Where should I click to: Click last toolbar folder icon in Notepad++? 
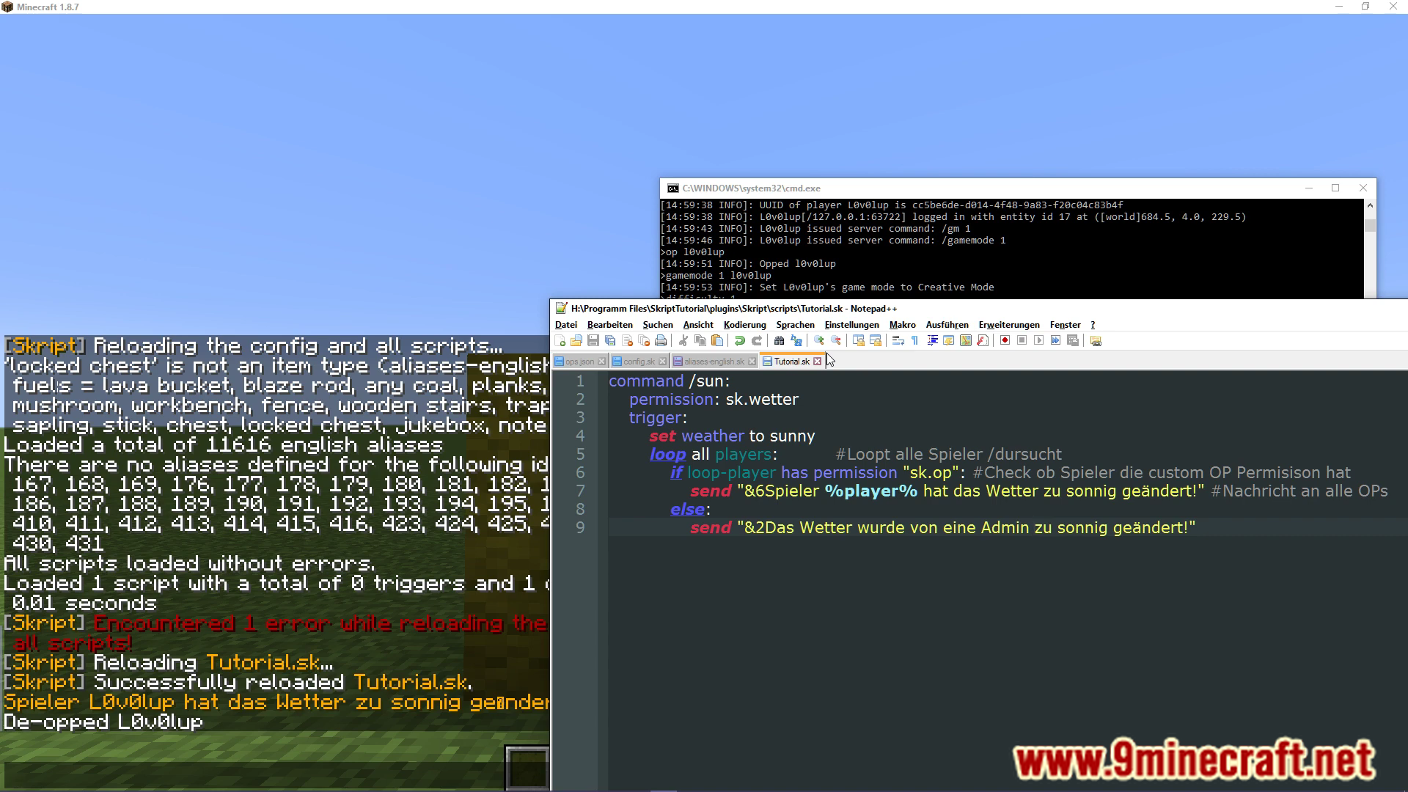[x=1096, y=340]
